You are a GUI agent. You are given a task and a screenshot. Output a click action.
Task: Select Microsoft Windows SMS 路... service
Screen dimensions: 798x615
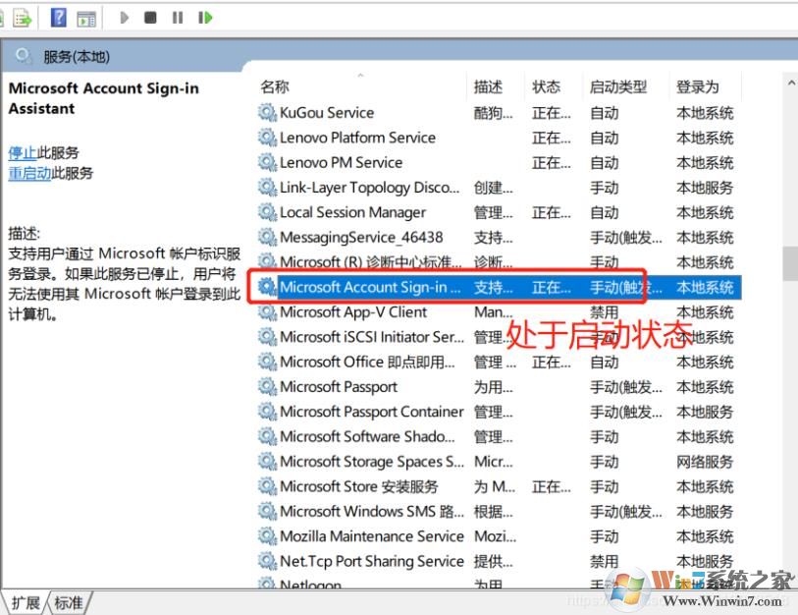pyautogui.click(x=372, y=511)
